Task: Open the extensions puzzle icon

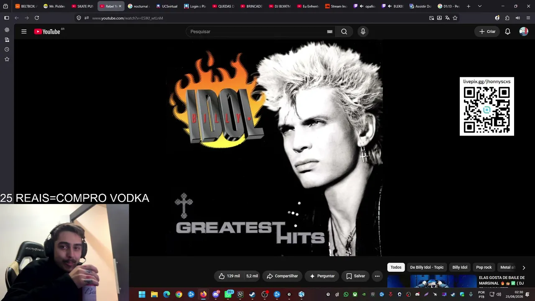Action: (x=507, y=18)
